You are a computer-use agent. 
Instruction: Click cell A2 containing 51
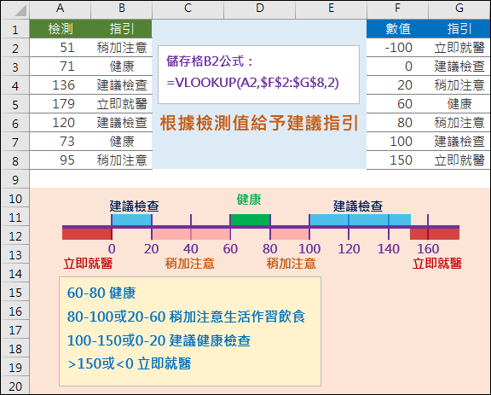61,48
